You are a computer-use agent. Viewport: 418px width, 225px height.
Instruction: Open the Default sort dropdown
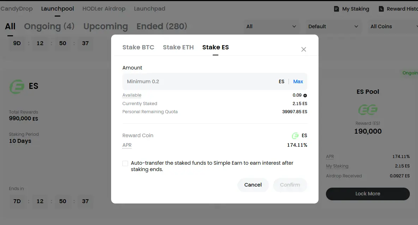[x=333, y=26]
